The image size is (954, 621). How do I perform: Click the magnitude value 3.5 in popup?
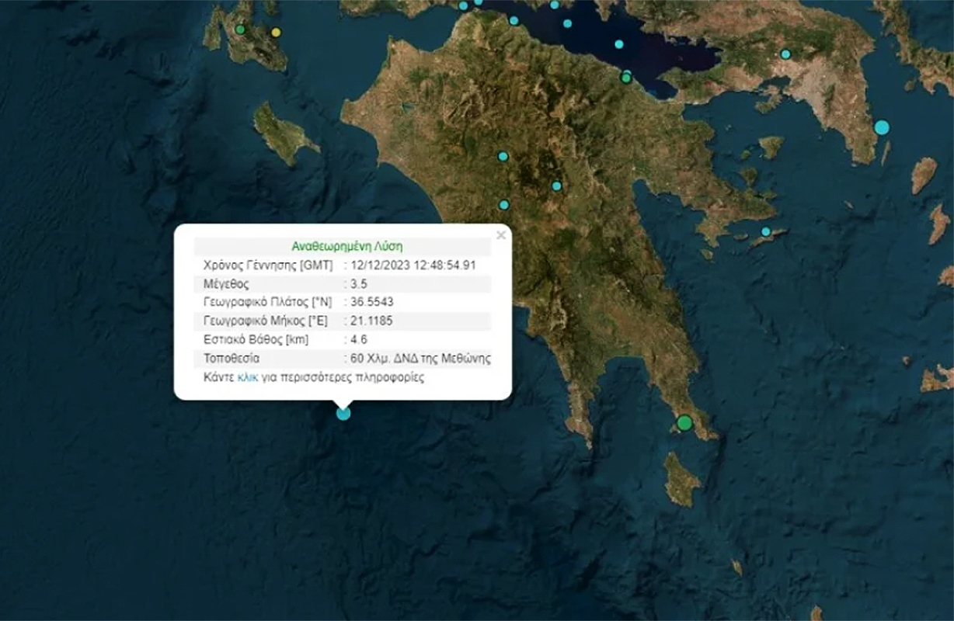359,284
